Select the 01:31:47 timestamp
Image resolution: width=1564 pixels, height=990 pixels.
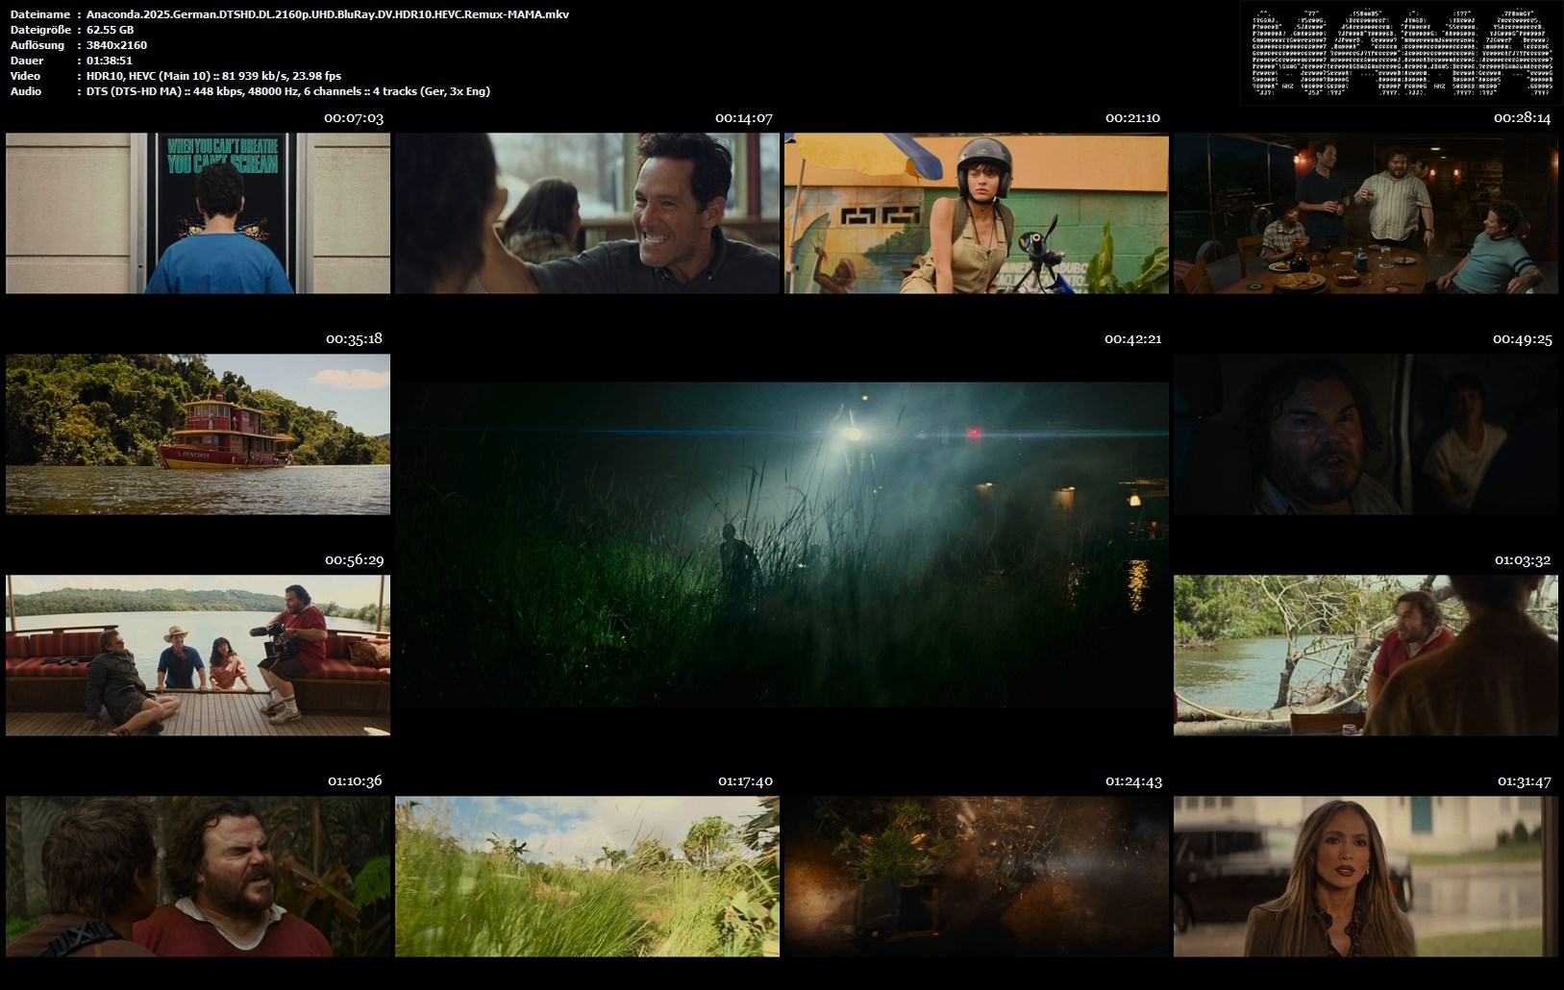coord(1524,781)
